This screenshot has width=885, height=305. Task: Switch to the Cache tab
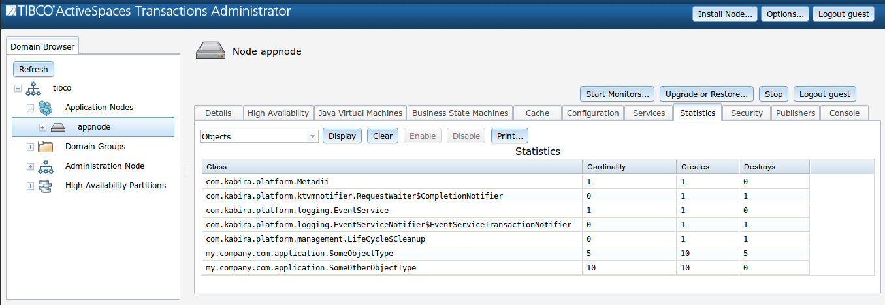(x=538, y=113)
